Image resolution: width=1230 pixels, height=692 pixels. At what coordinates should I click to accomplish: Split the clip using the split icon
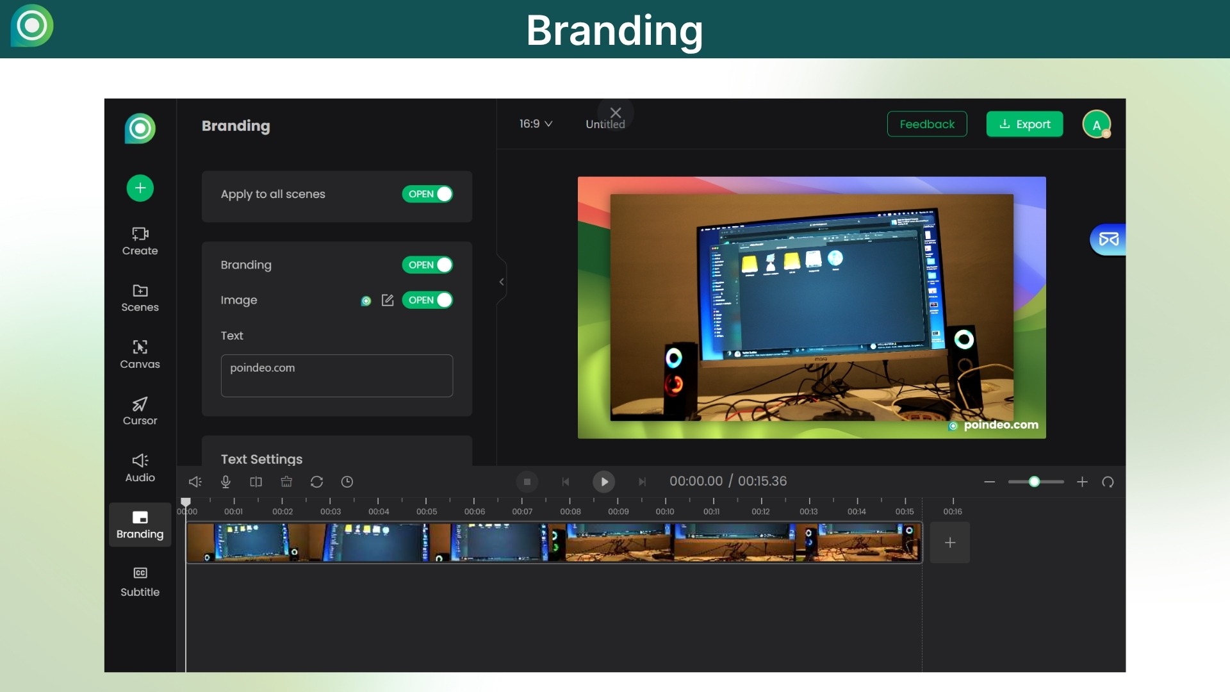point(256,481)
